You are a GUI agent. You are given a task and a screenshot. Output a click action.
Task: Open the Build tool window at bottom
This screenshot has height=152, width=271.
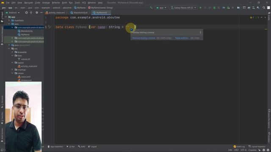82,147
